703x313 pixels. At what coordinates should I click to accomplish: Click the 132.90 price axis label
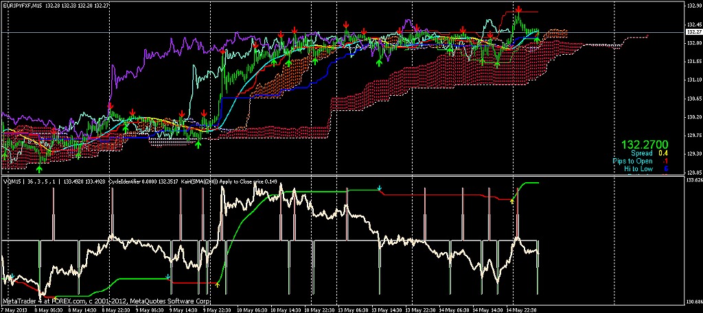[693, 5]
